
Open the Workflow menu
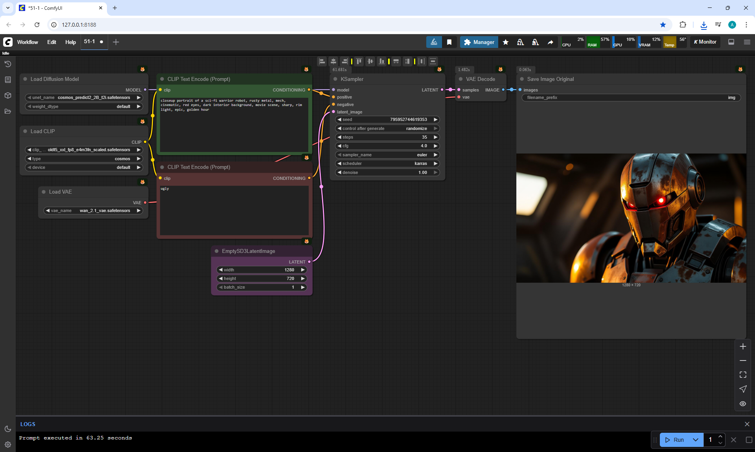tap(28, 42)
